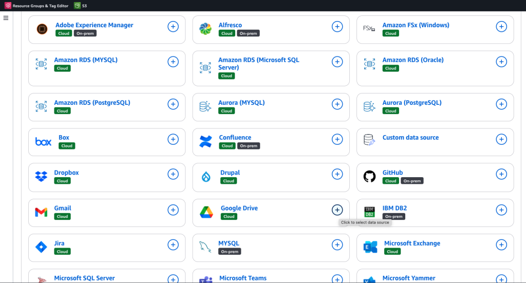The width and height of the screenshot is (526, 283).
Task: Open the Microsoft Exchange title link
Action: (x=412, y=243)
